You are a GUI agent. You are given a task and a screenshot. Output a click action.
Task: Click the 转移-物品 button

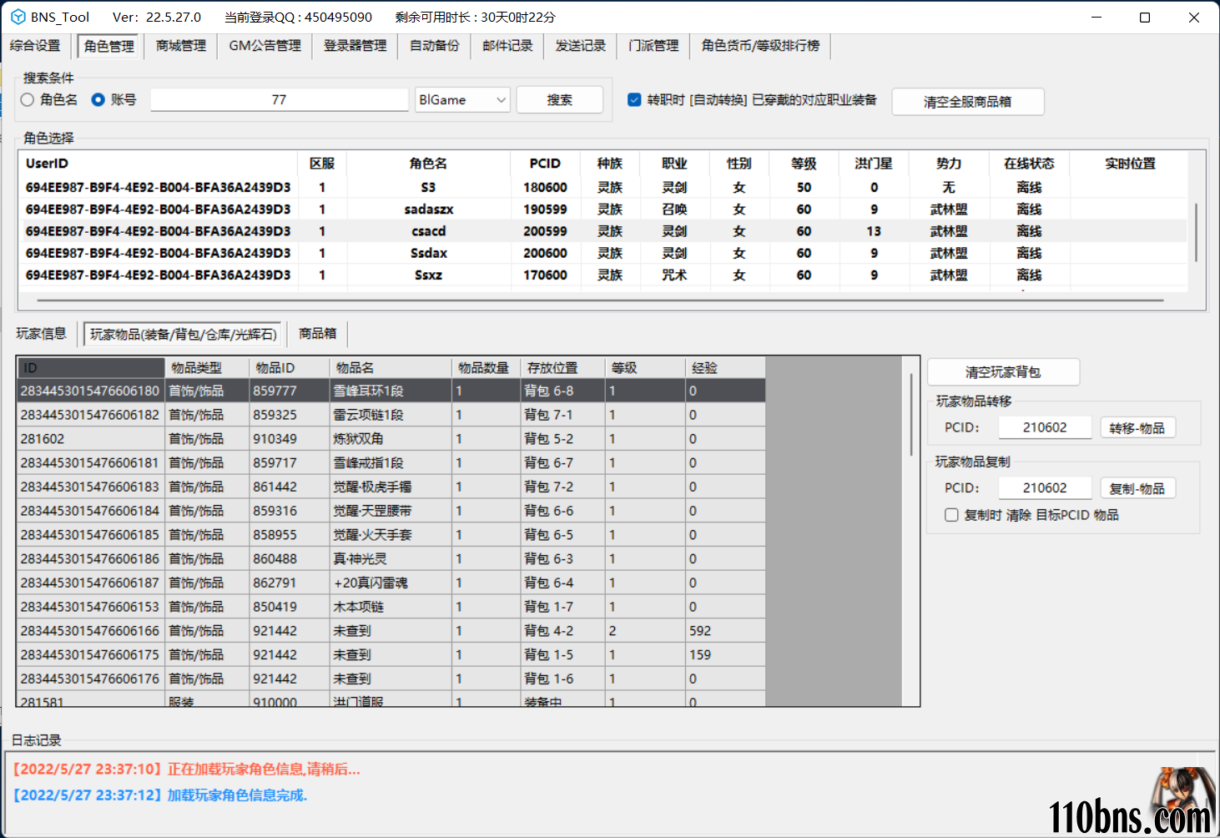(x=1137, y=428)
